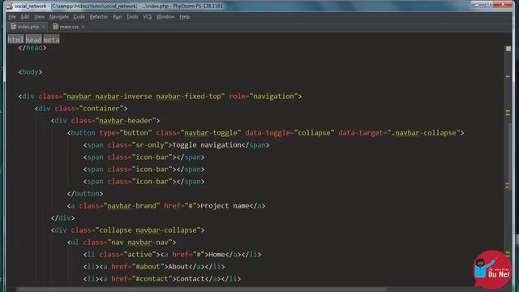Click the href="#about" attribute

[x=138, y=267]
